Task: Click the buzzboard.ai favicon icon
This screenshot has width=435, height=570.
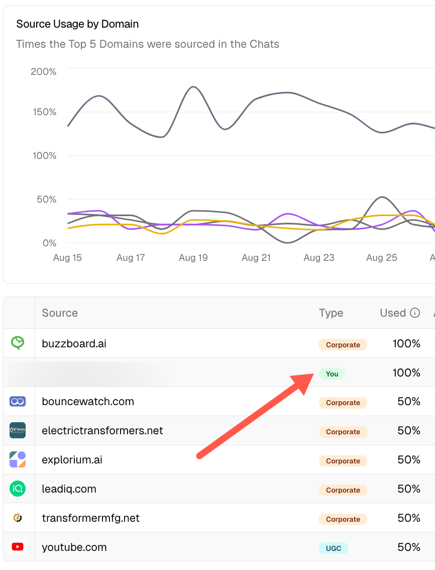Action: click(18, 343)
